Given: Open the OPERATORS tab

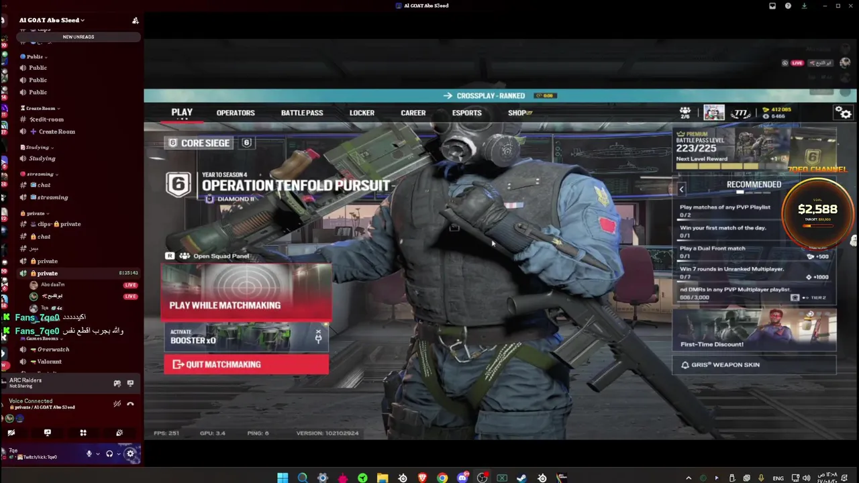Looking at the screenshot, I should [236, 113].
